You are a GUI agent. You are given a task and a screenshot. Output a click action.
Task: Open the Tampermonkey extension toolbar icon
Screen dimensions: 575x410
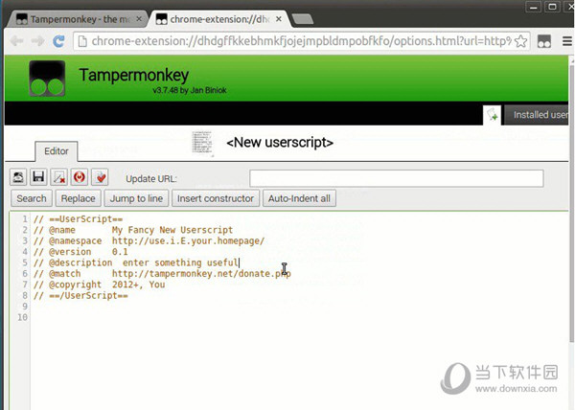click(543, 41)
